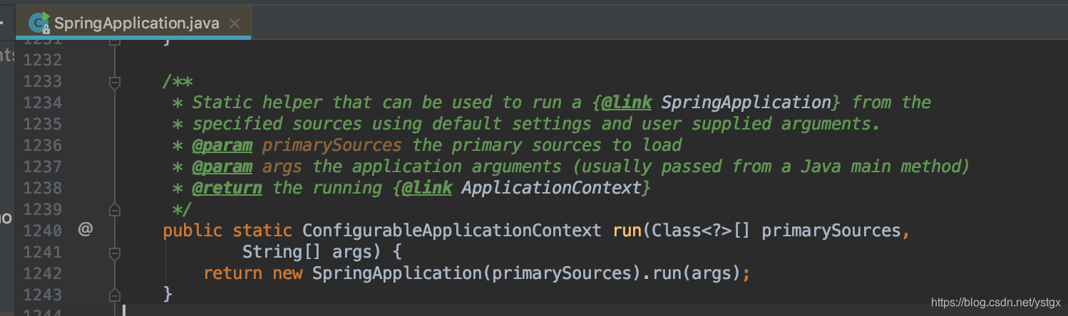This screenshot has width=1068, height=316.
Task: Click the 'Class<?>[] primarySources' parameter
Action: pos(776,231)
